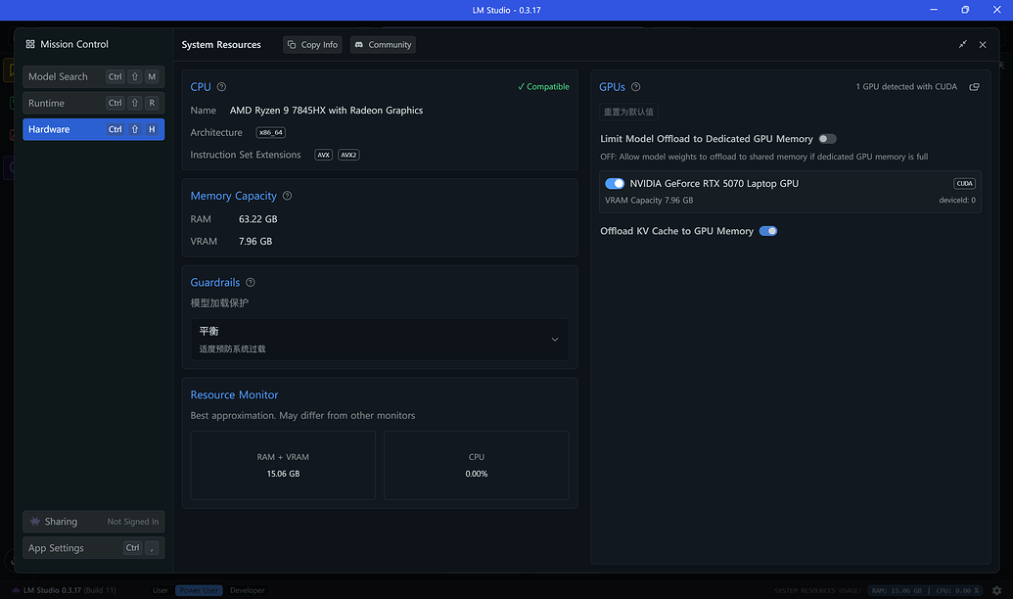Click the RAM usage readout in status bar
This screenshot has width=1013, height=599.
(x=897, y=590)
